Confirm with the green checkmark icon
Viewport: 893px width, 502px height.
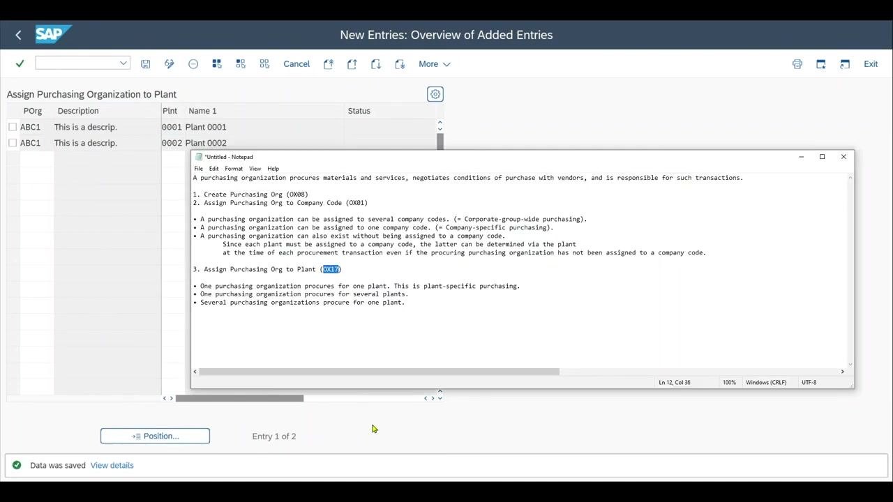tap(20, 63)
